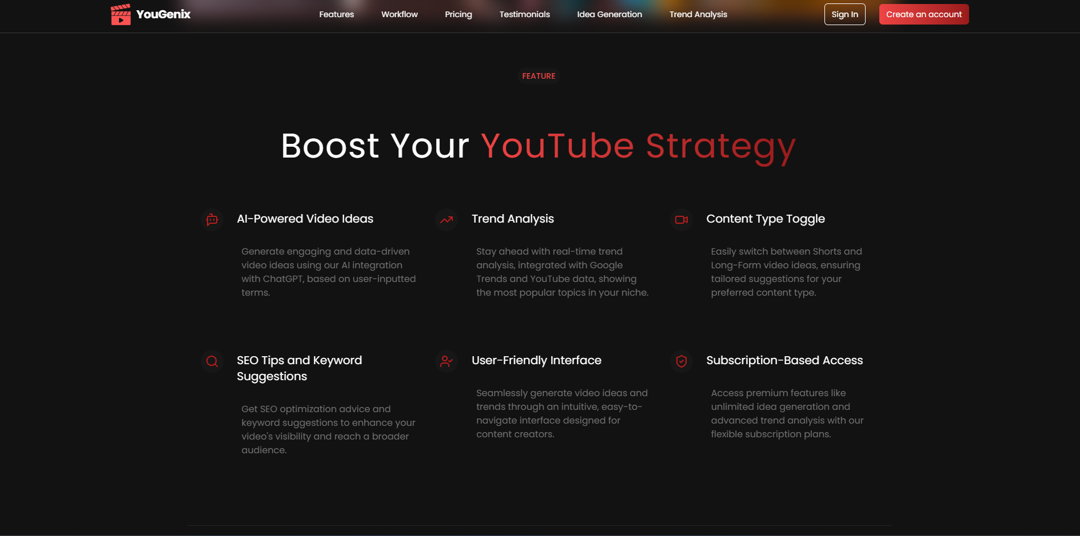Click the "User-Friendly Interface" heading

click(536, 360)
